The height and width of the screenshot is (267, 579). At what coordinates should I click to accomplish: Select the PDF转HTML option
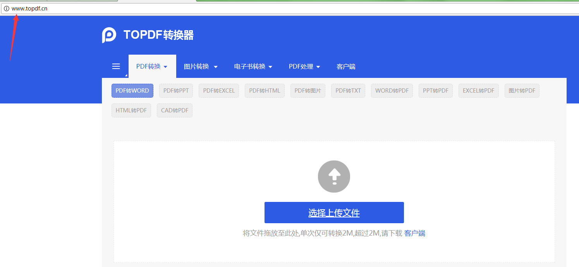coord(265,91)
